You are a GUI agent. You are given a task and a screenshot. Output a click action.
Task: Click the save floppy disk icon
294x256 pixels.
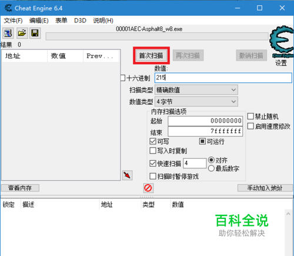click(35, 33)
